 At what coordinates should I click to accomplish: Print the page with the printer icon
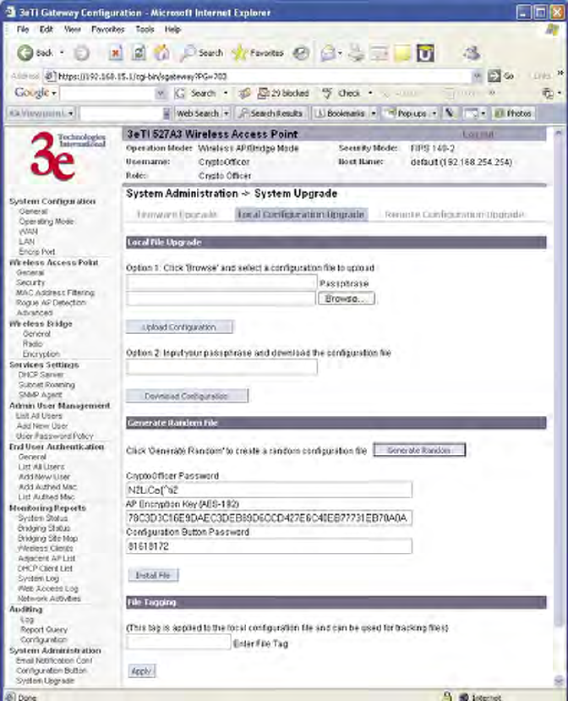click(356, 52)
